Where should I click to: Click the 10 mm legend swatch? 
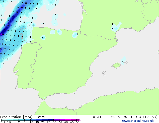pyautogui.click(x=33, y=120)
